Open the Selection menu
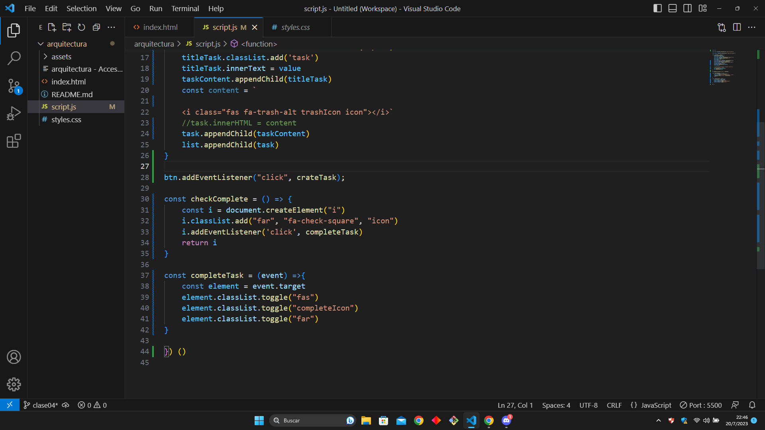 point(81,8)
